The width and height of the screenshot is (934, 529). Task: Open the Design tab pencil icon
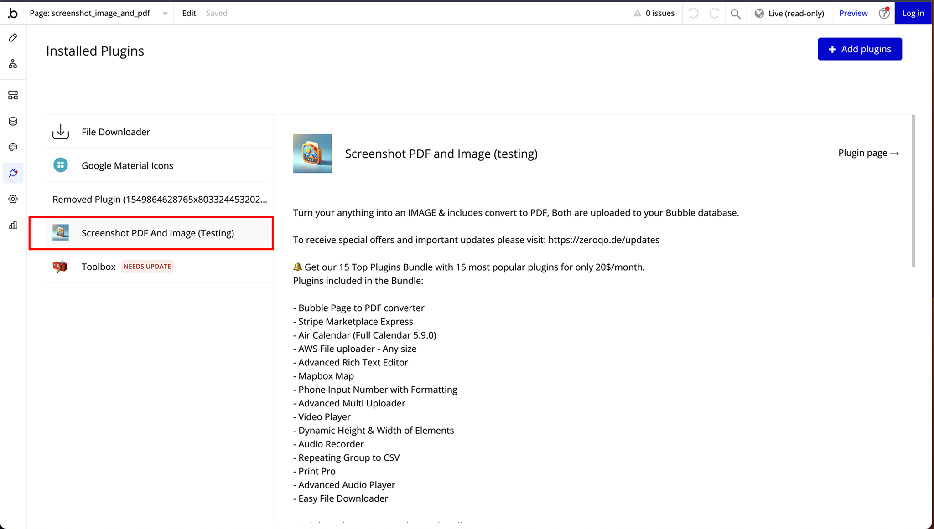[x=13, y=38]
